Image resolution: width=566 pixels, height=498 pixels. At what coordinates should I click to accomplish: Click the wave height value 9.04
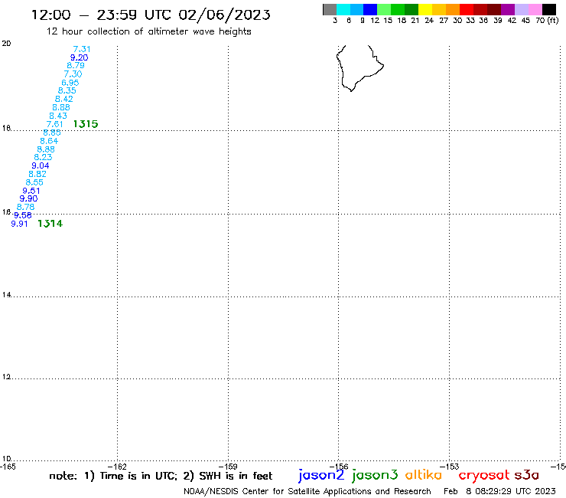[40, 165]
